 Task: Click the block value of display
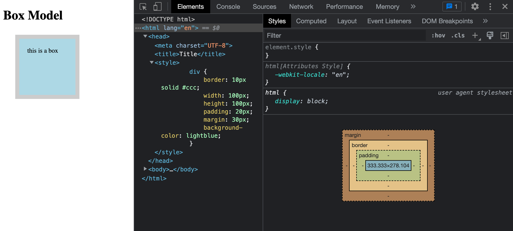point(316,101)
